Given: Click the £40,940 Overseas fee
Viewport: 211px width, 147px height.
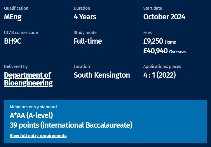Looking at the screenshot, I should pos(165,51).
